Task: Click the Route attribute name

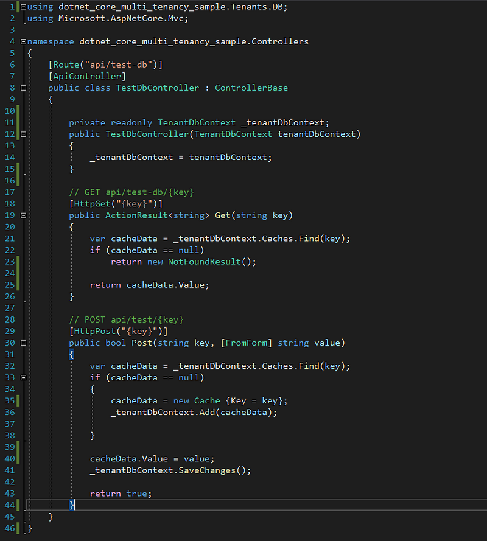Action: point(66,65)
